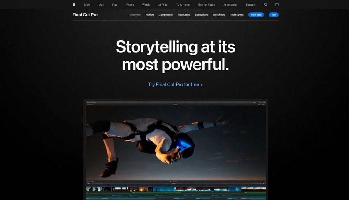This screenshot has height=200, width=349.
Task: Click the filmstrip timeline in the app preview
Action: (x=176, y=189)
